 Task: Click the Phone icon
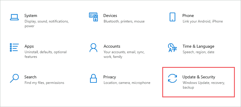(172, 17)
